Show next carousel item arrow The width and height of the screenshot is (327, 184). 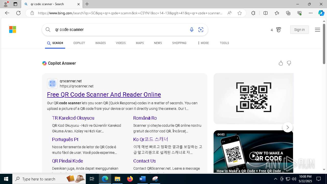[287, 127]
